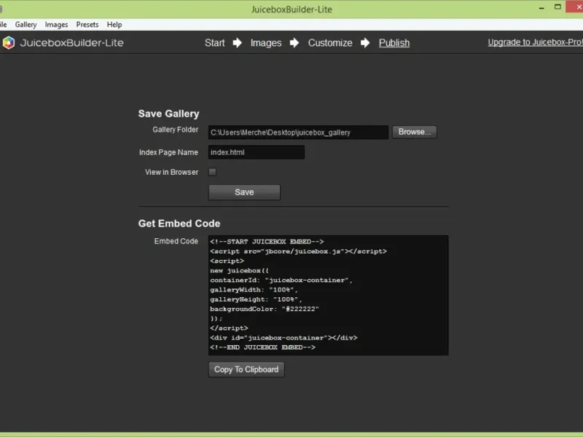Select the Publish step
583x437 pixels.
click(394, 43)
